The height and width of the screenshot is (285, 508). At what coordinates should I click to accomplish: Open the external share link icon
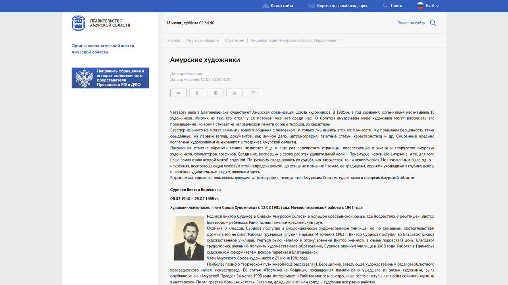point(253,93)
